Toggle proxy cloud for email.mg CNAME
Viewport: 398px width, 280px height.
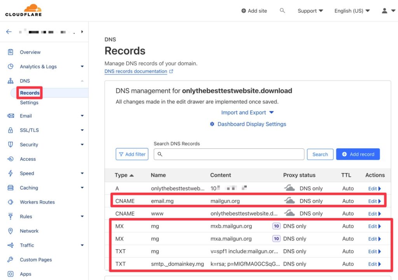289,201
